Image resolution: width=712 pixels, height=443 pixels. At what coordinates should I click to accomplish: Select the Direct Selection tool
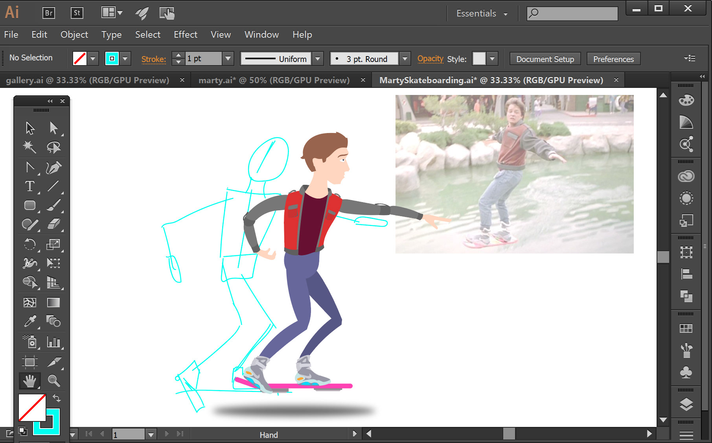point(53,128)
